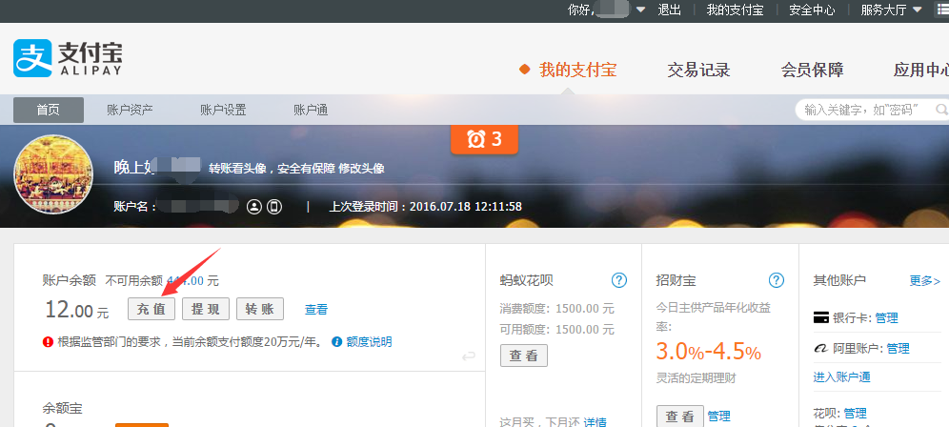The height and width of the screenshot is (427, 949).
Task: Open 安全中心 in top bar
Action: [812, 10]
